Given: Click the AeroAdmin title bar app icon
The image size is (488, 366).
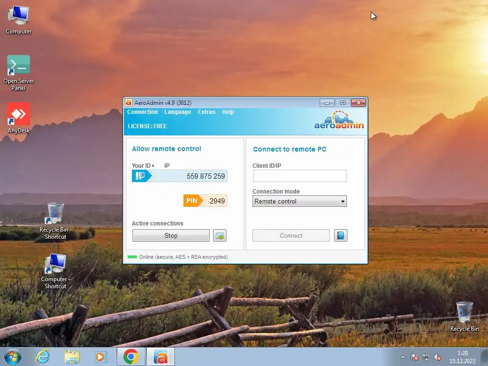Looking at the screenshot, I should [x=129, y=102].
